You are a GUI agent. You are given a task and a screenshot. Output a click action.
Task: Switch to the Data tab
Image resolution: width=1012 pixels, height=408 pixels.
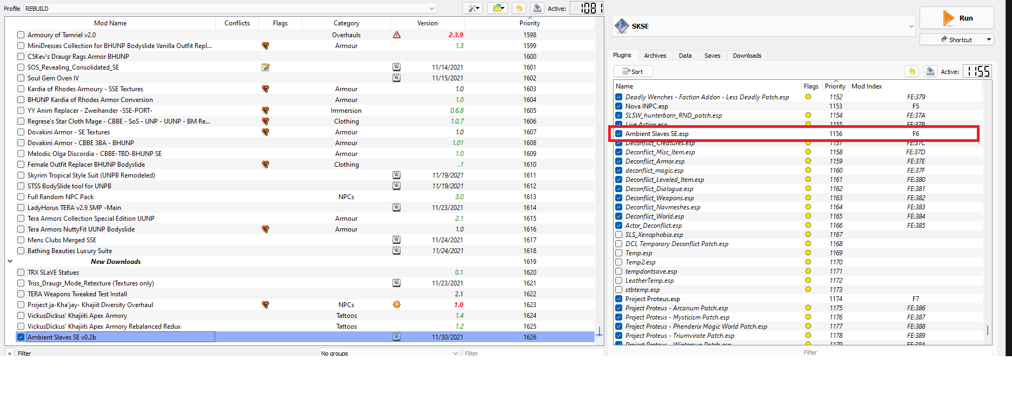pyautogui.click(x=685, y=56)
